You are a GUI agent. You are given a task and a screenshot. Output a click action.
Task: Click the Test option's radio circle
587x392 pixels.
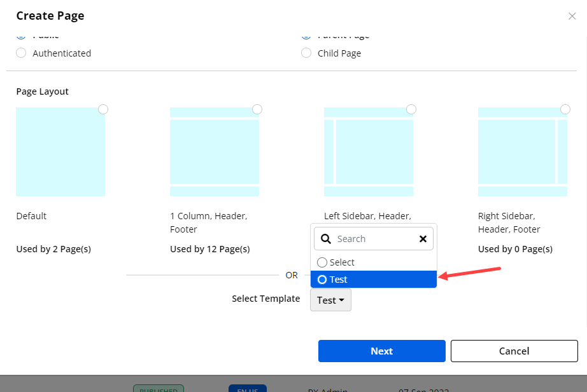pos(322,280)
